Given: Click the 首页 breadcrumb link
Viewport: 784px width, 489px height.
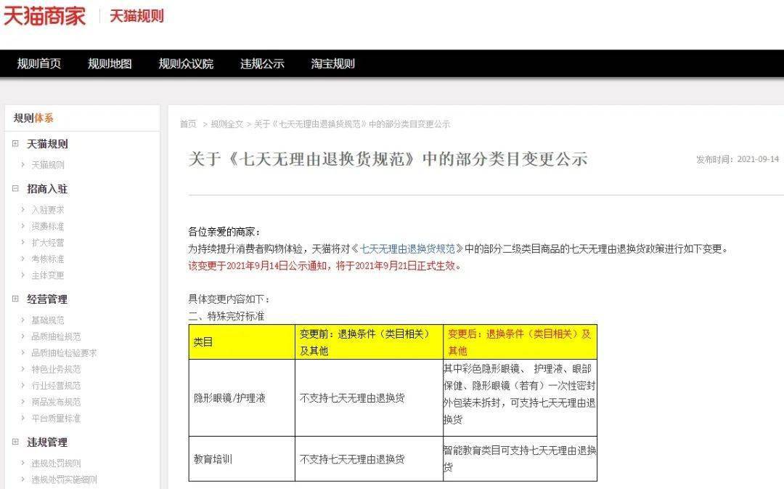Looking at the screenshot, I should (x=188, y=124).
